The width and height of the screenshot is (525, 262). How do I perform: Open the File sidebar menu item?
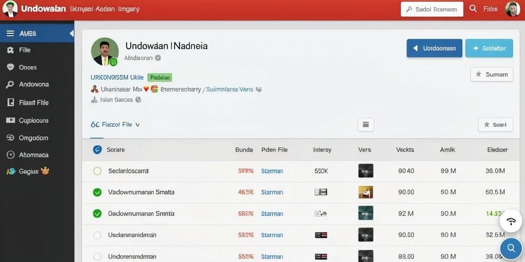(25, 50)
